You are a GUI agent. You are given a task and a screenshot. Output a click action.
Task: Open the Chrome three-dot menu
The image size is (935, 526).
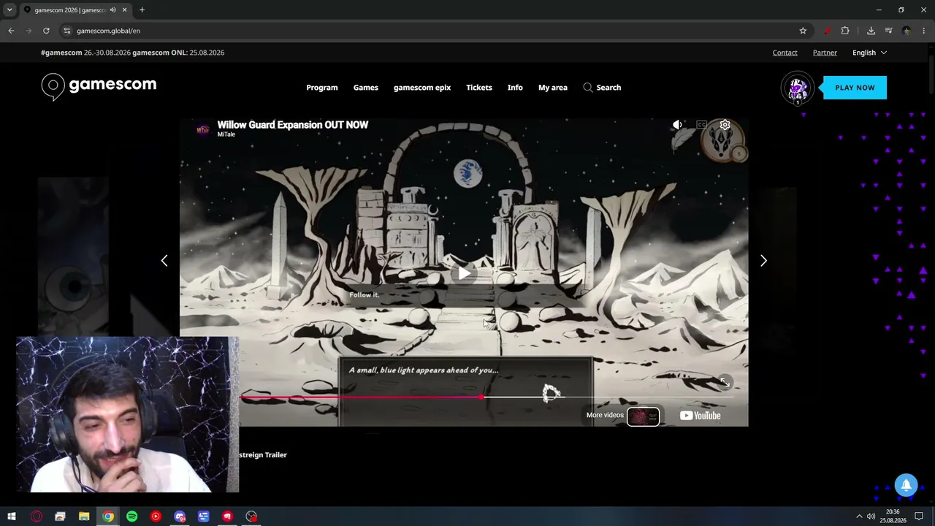click(924, 31)
